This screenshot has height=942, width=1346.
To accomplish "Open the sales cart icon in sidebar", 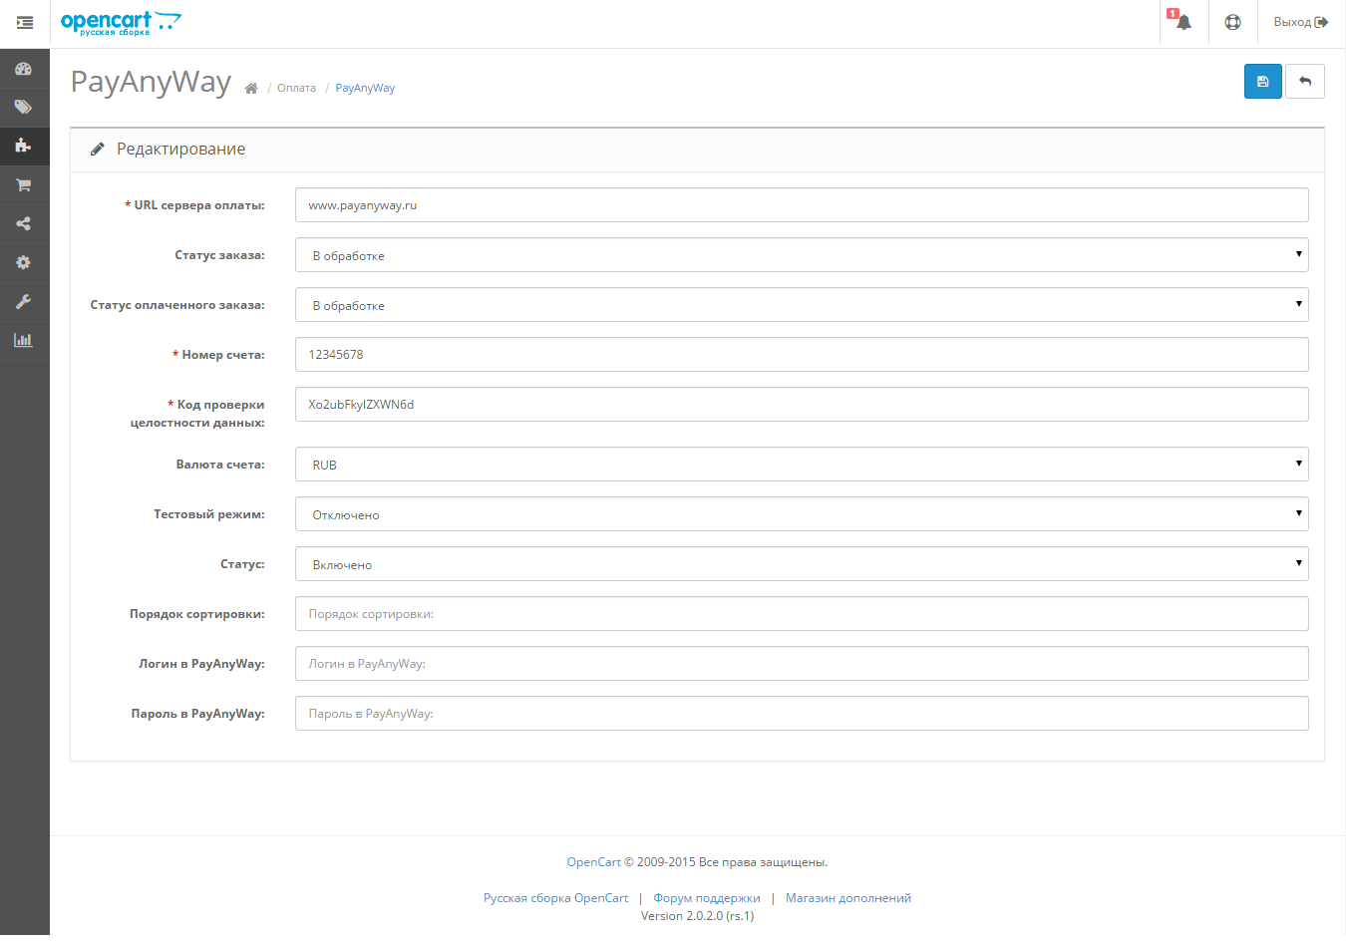I will pos(24,185).
